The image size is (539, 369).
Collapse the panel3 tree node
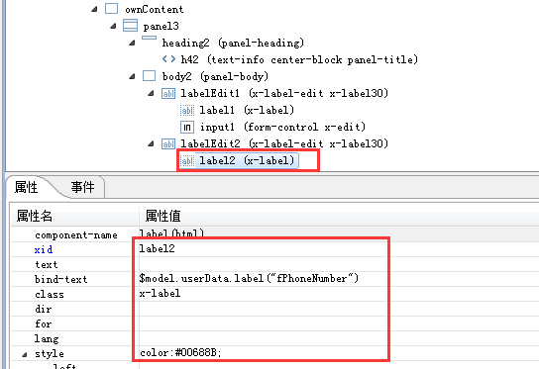coord(113,26)
